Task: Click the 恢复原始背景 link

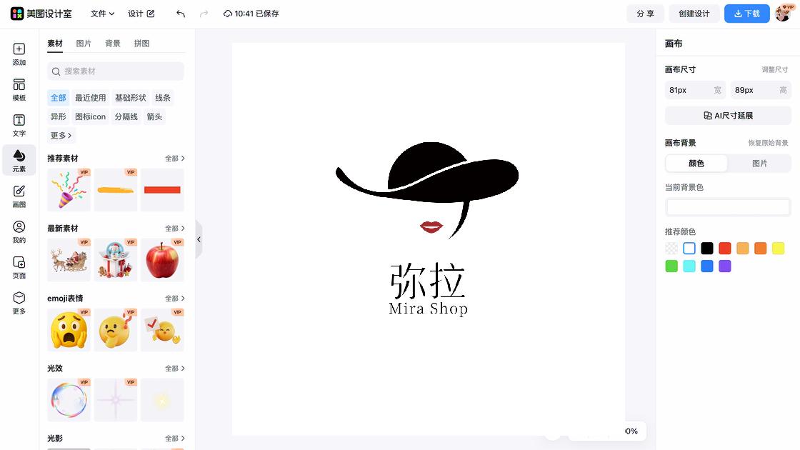Action: 769,143
